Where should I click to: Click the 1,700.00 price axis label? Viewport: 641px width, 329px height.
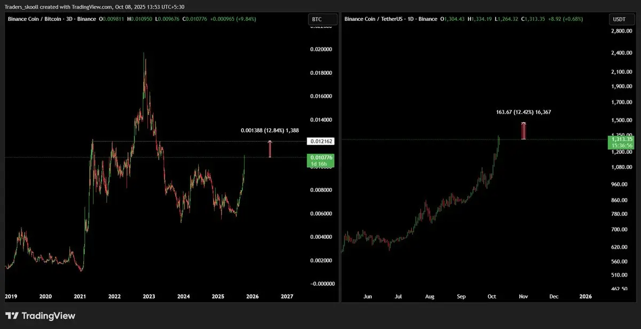point(621,103)
